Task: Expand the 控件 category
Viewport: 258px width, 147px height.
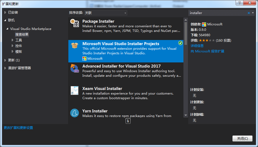Action: (x=12, y=46)
